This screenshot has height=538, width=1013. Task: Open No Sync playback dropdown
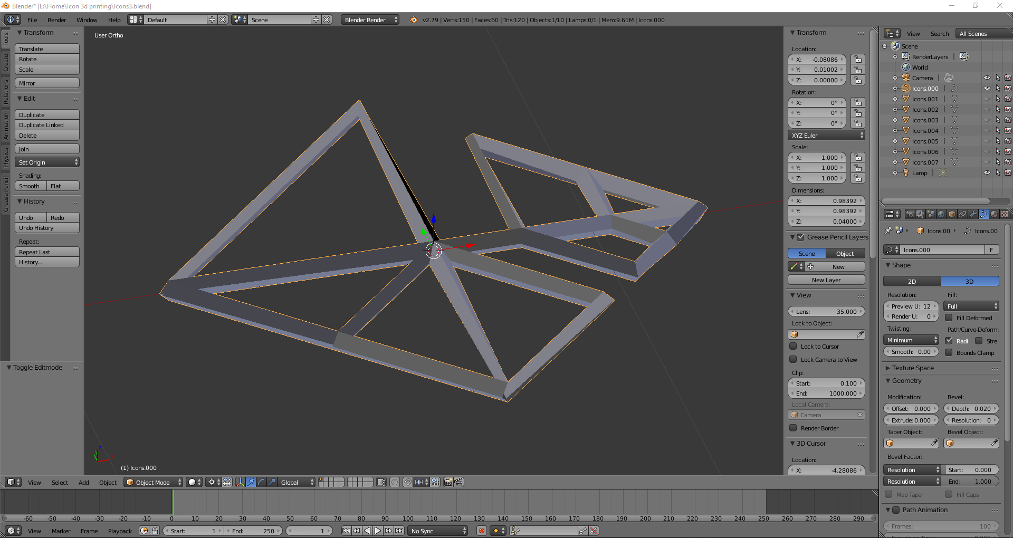click(x=438, y=531)
